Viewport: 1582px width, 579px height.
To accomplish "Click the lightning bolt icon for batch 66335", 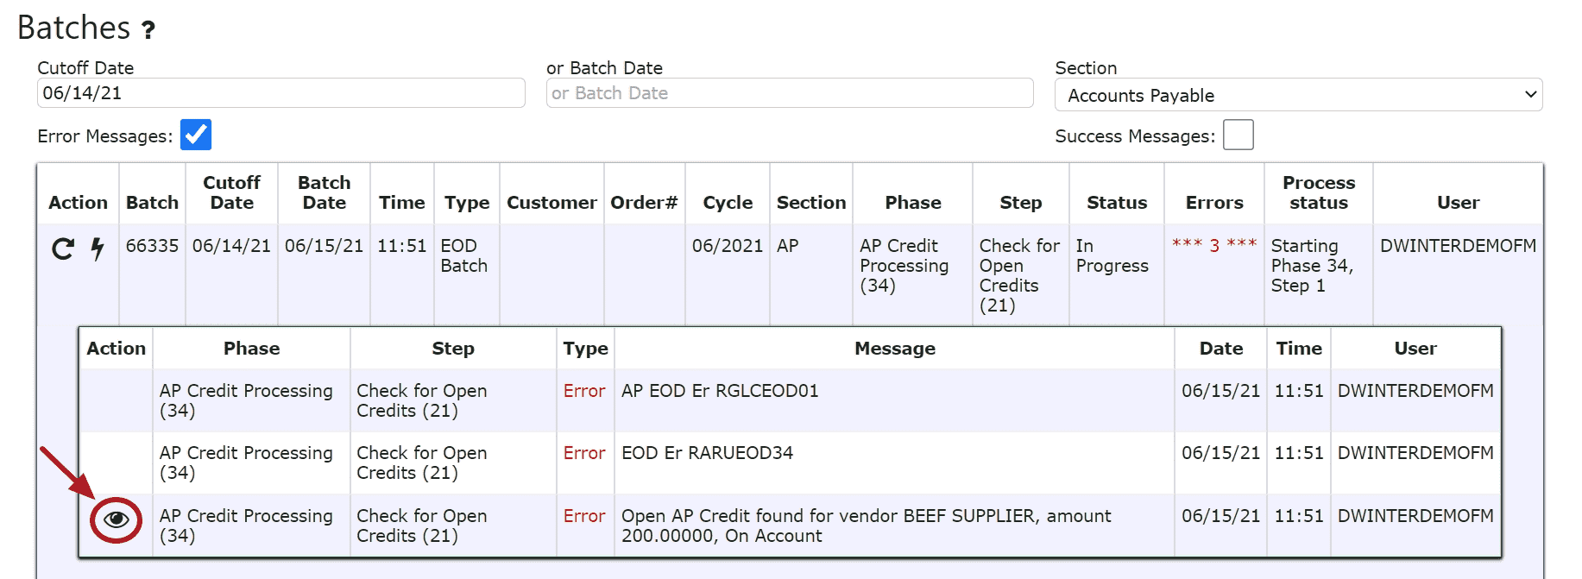I will [x=98, y=249].
